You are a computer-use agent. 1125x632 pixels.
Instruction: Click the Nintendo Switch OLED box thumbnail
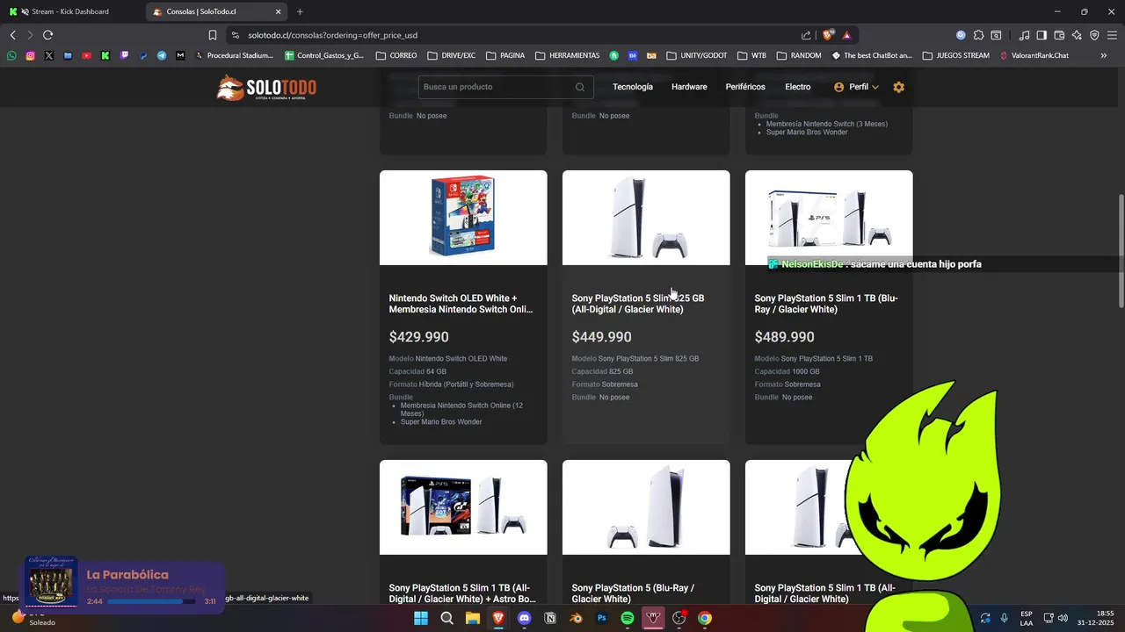(x=463, y=218)
